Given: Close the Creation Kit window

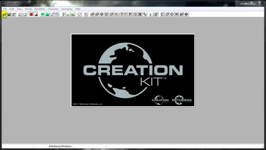Looking at the screenshot, I should point(259,3).
